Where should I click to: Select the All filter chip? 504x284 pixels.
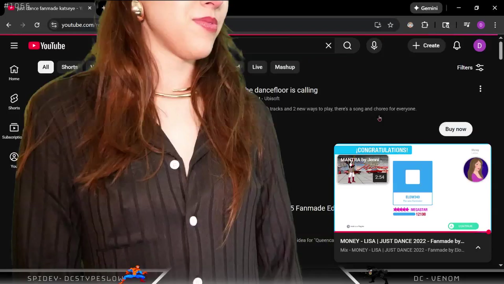pyautogui.click(x=46, y=67)
